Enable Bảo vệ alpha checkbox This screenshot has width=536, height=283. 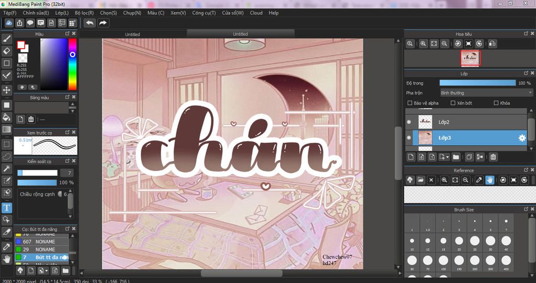click(410, 103)
